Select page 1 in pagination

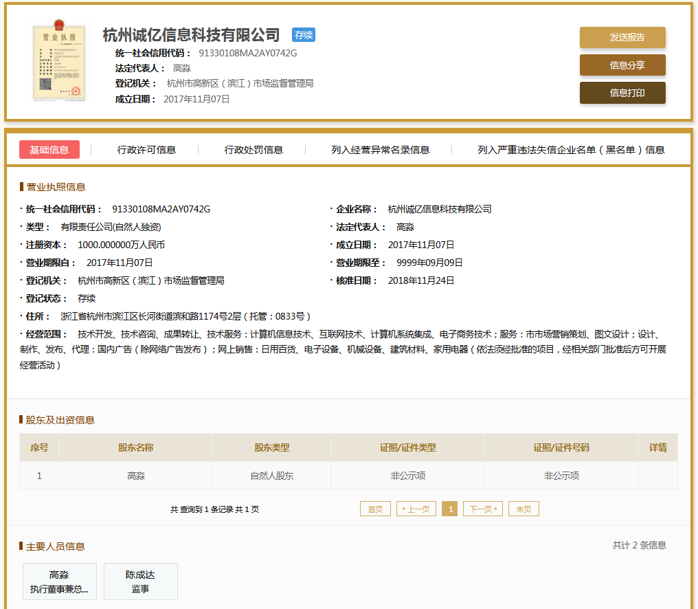click(x=450, y=509)
